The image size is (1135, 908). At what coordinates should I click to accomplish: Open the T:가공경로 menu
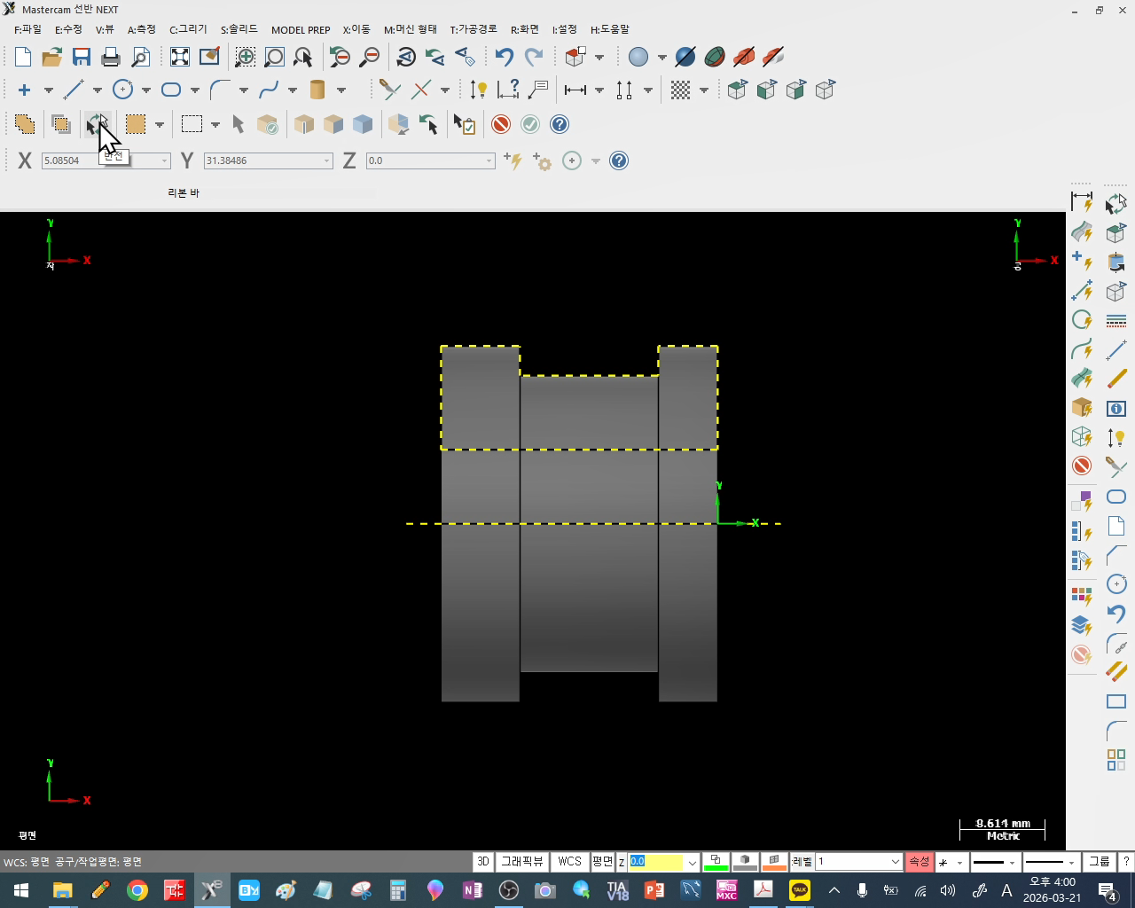(474, 29)
